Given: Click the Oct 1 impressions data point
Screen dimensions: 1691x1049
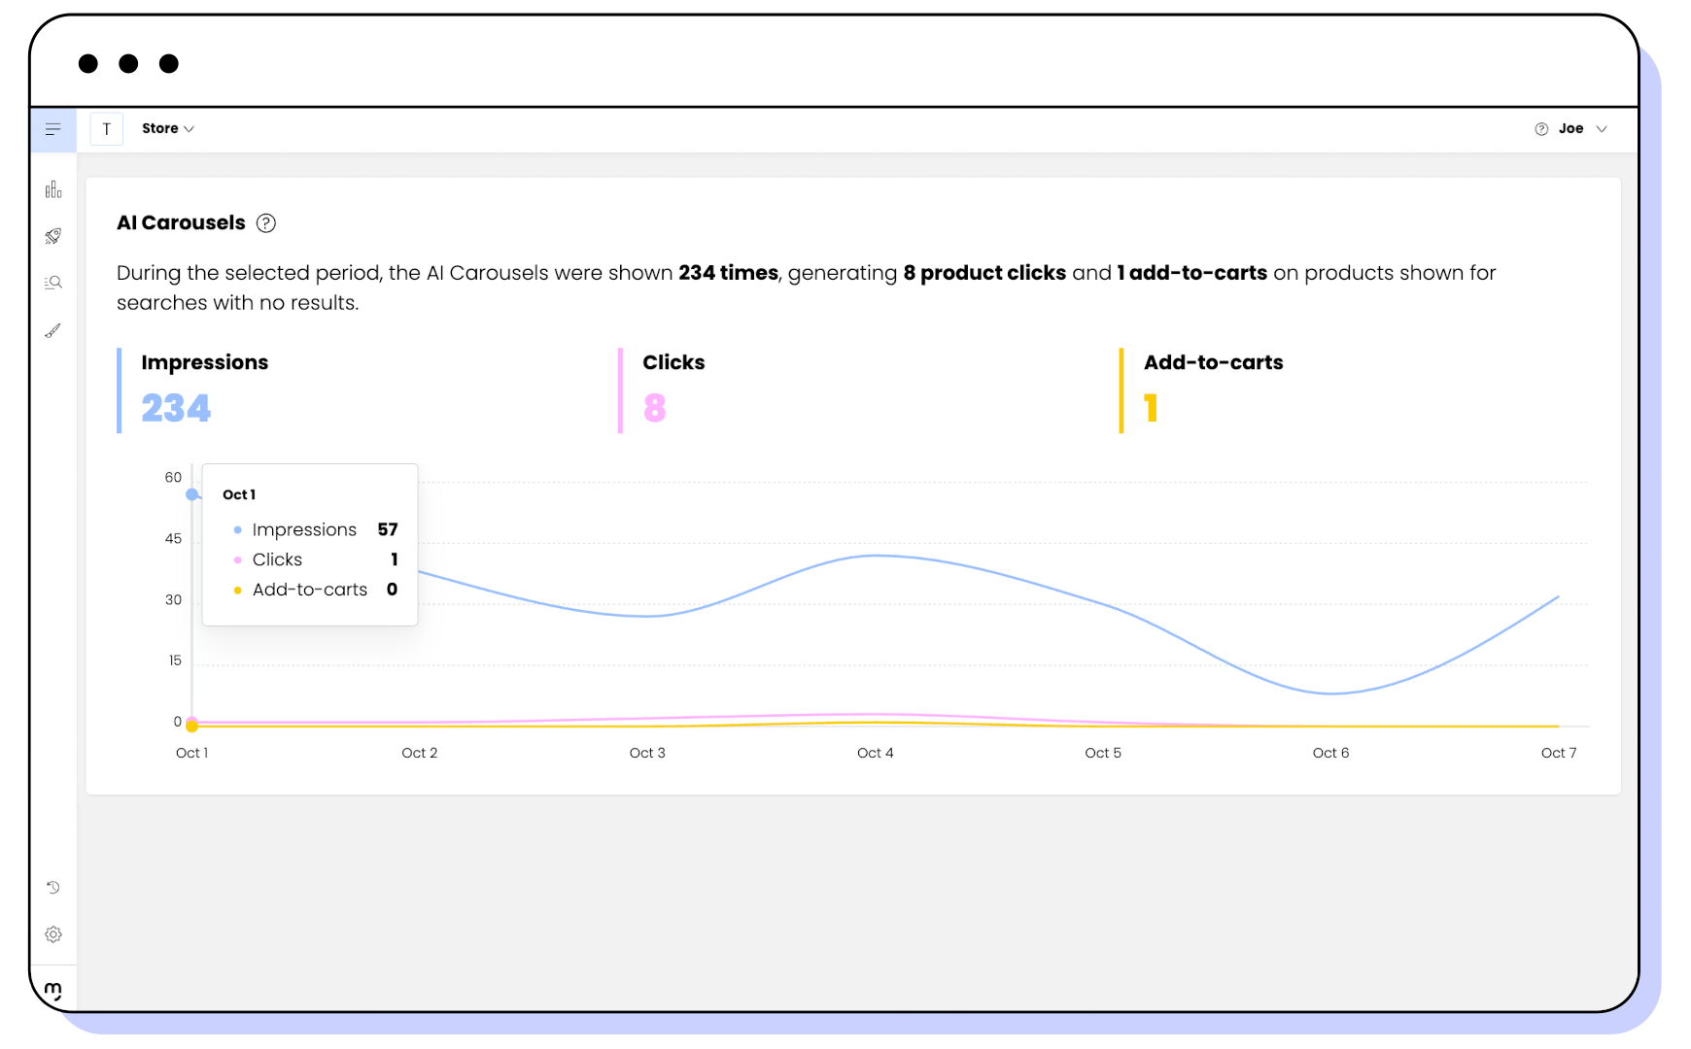Looking at the screenshot, I should [192, 494].
